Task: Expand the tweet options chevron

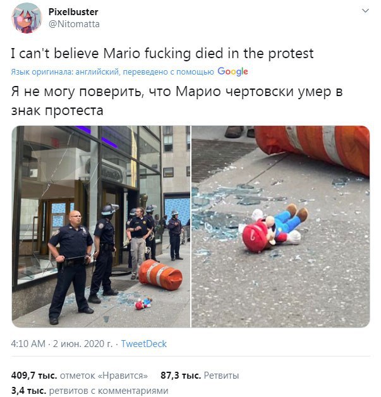Action: [365, 11]
